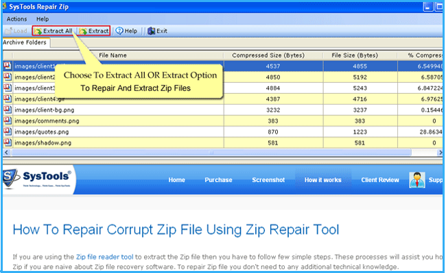The width and height of the screenshot is (446, 273).
Task: Select images/quotes.png file name
Action: [42, 132]
